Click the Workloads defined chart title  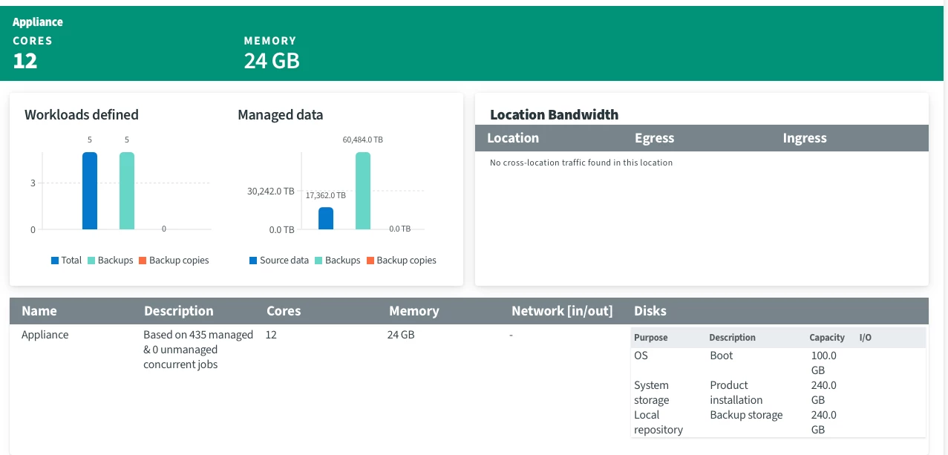click(x=82, y=114)
